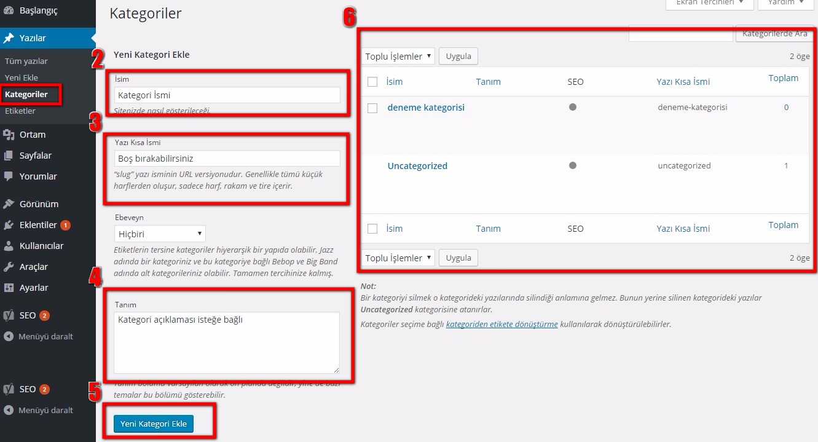Click the Kategorilerde Ara search button
This screenshot has width=818, height=442.
775,34
